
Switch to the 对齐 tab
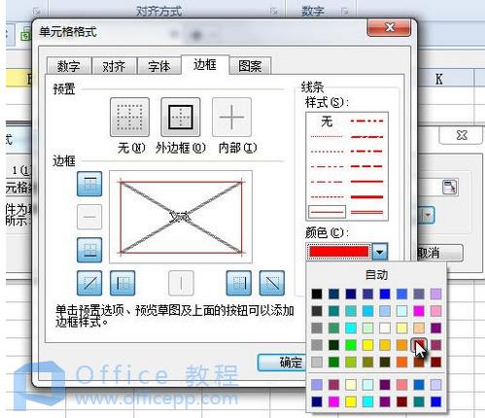point(114,66)
